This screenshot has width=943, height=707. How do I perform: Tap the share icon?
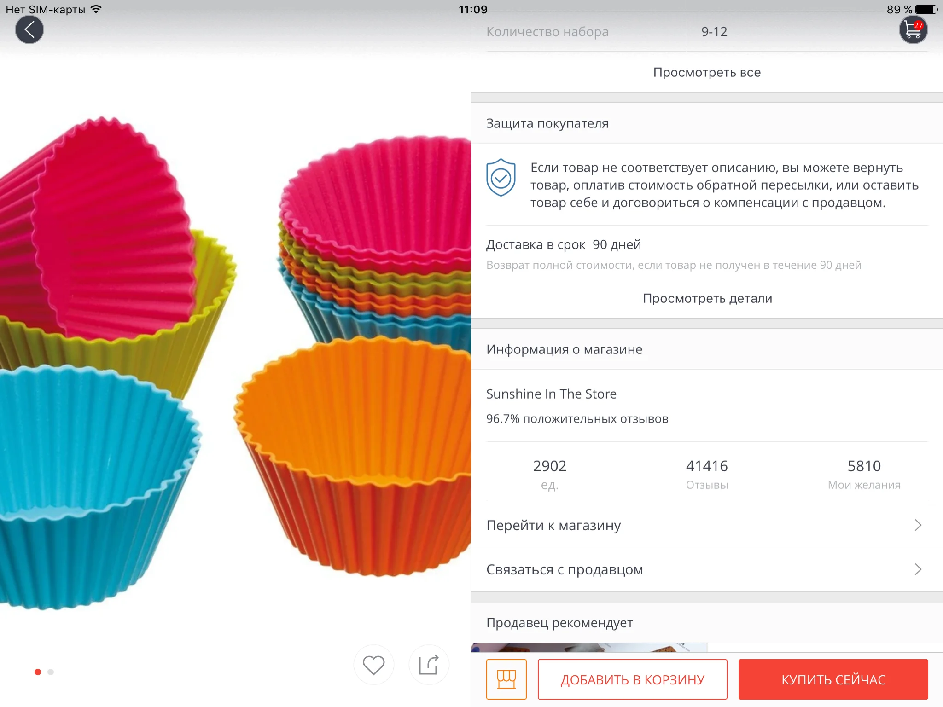coord(429,665)
